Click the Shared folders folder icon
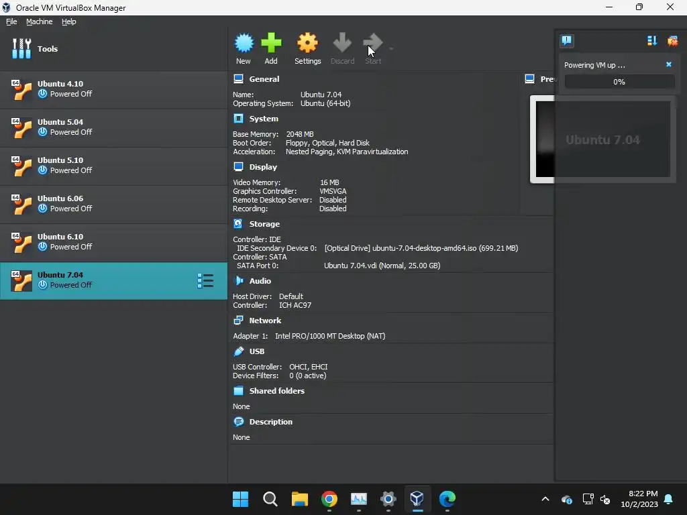687x515 pixels. pyautogui.click(x=238, y=391)
